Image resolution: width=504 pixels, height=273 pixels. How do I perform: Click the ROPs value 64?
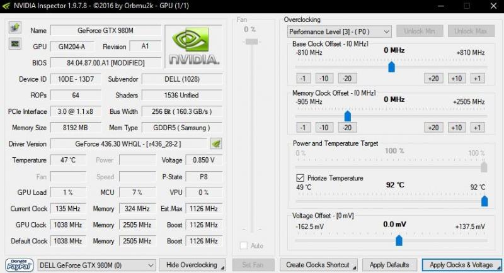[76, 95]
